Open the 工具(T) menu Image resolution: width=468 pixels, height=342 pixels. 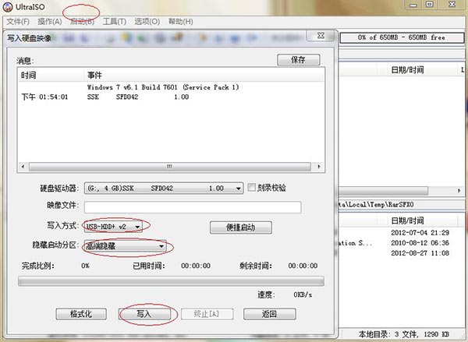click(115, 22)
